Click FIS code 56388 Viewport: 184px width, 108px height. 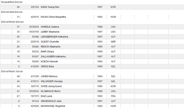pyautogui.click(x=35, y=37)
